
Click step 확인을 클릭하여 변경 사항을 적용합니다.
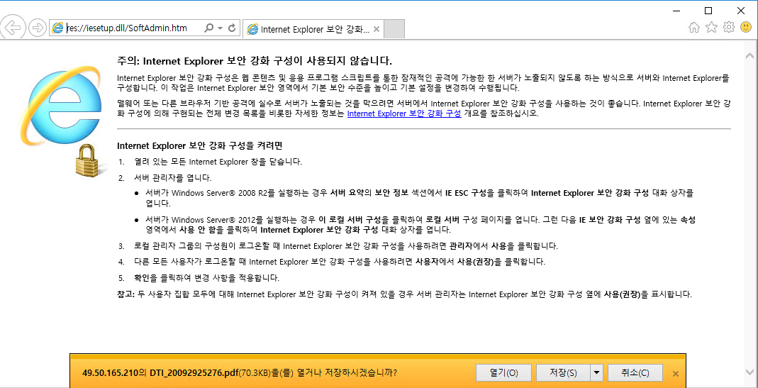207,278
